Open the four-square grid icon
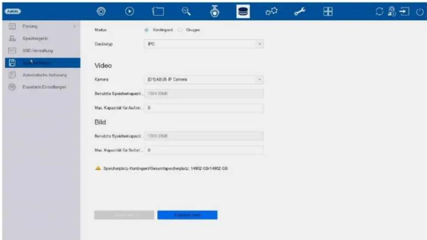The width and height of the screenshot is (427, 240). 328,11
